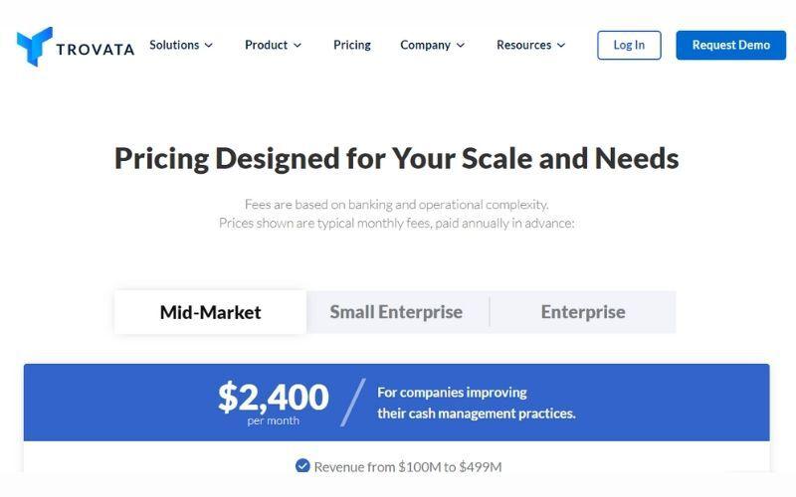796x497 pixels.
Task: Open the Solutions menu
Action: (x=174, y=45)
